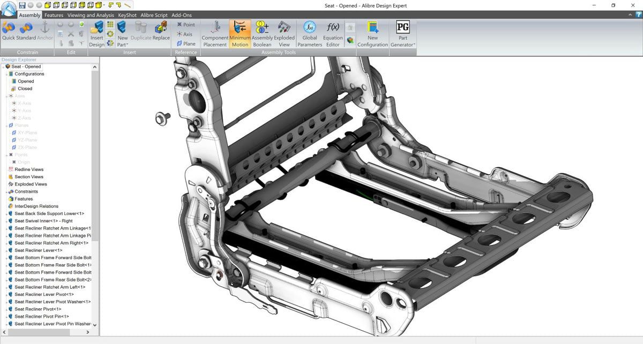This screenshot has width=643, height=344.
Task: Open the KeyShot ribbon tab
Action: point(128,15)
